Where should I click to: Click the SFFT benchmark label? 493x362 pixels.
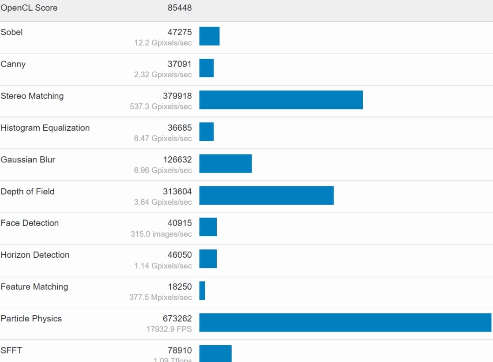point(11,350)
